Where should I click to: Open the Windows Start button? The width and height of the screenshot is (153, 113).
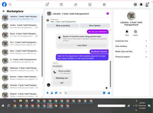[x=3, y=106]
